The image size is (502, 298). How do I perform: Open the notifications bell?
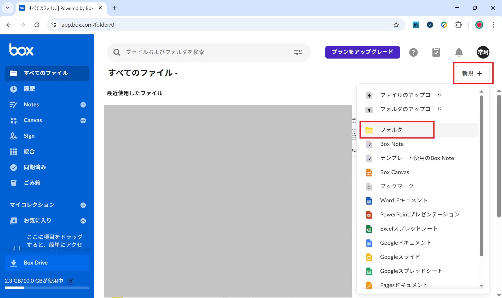point(459,52)
